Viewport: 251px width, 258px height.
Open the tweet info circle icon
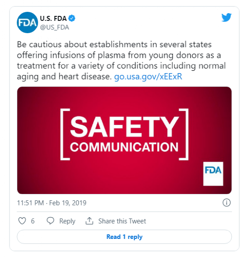click(x=227, y=203)
